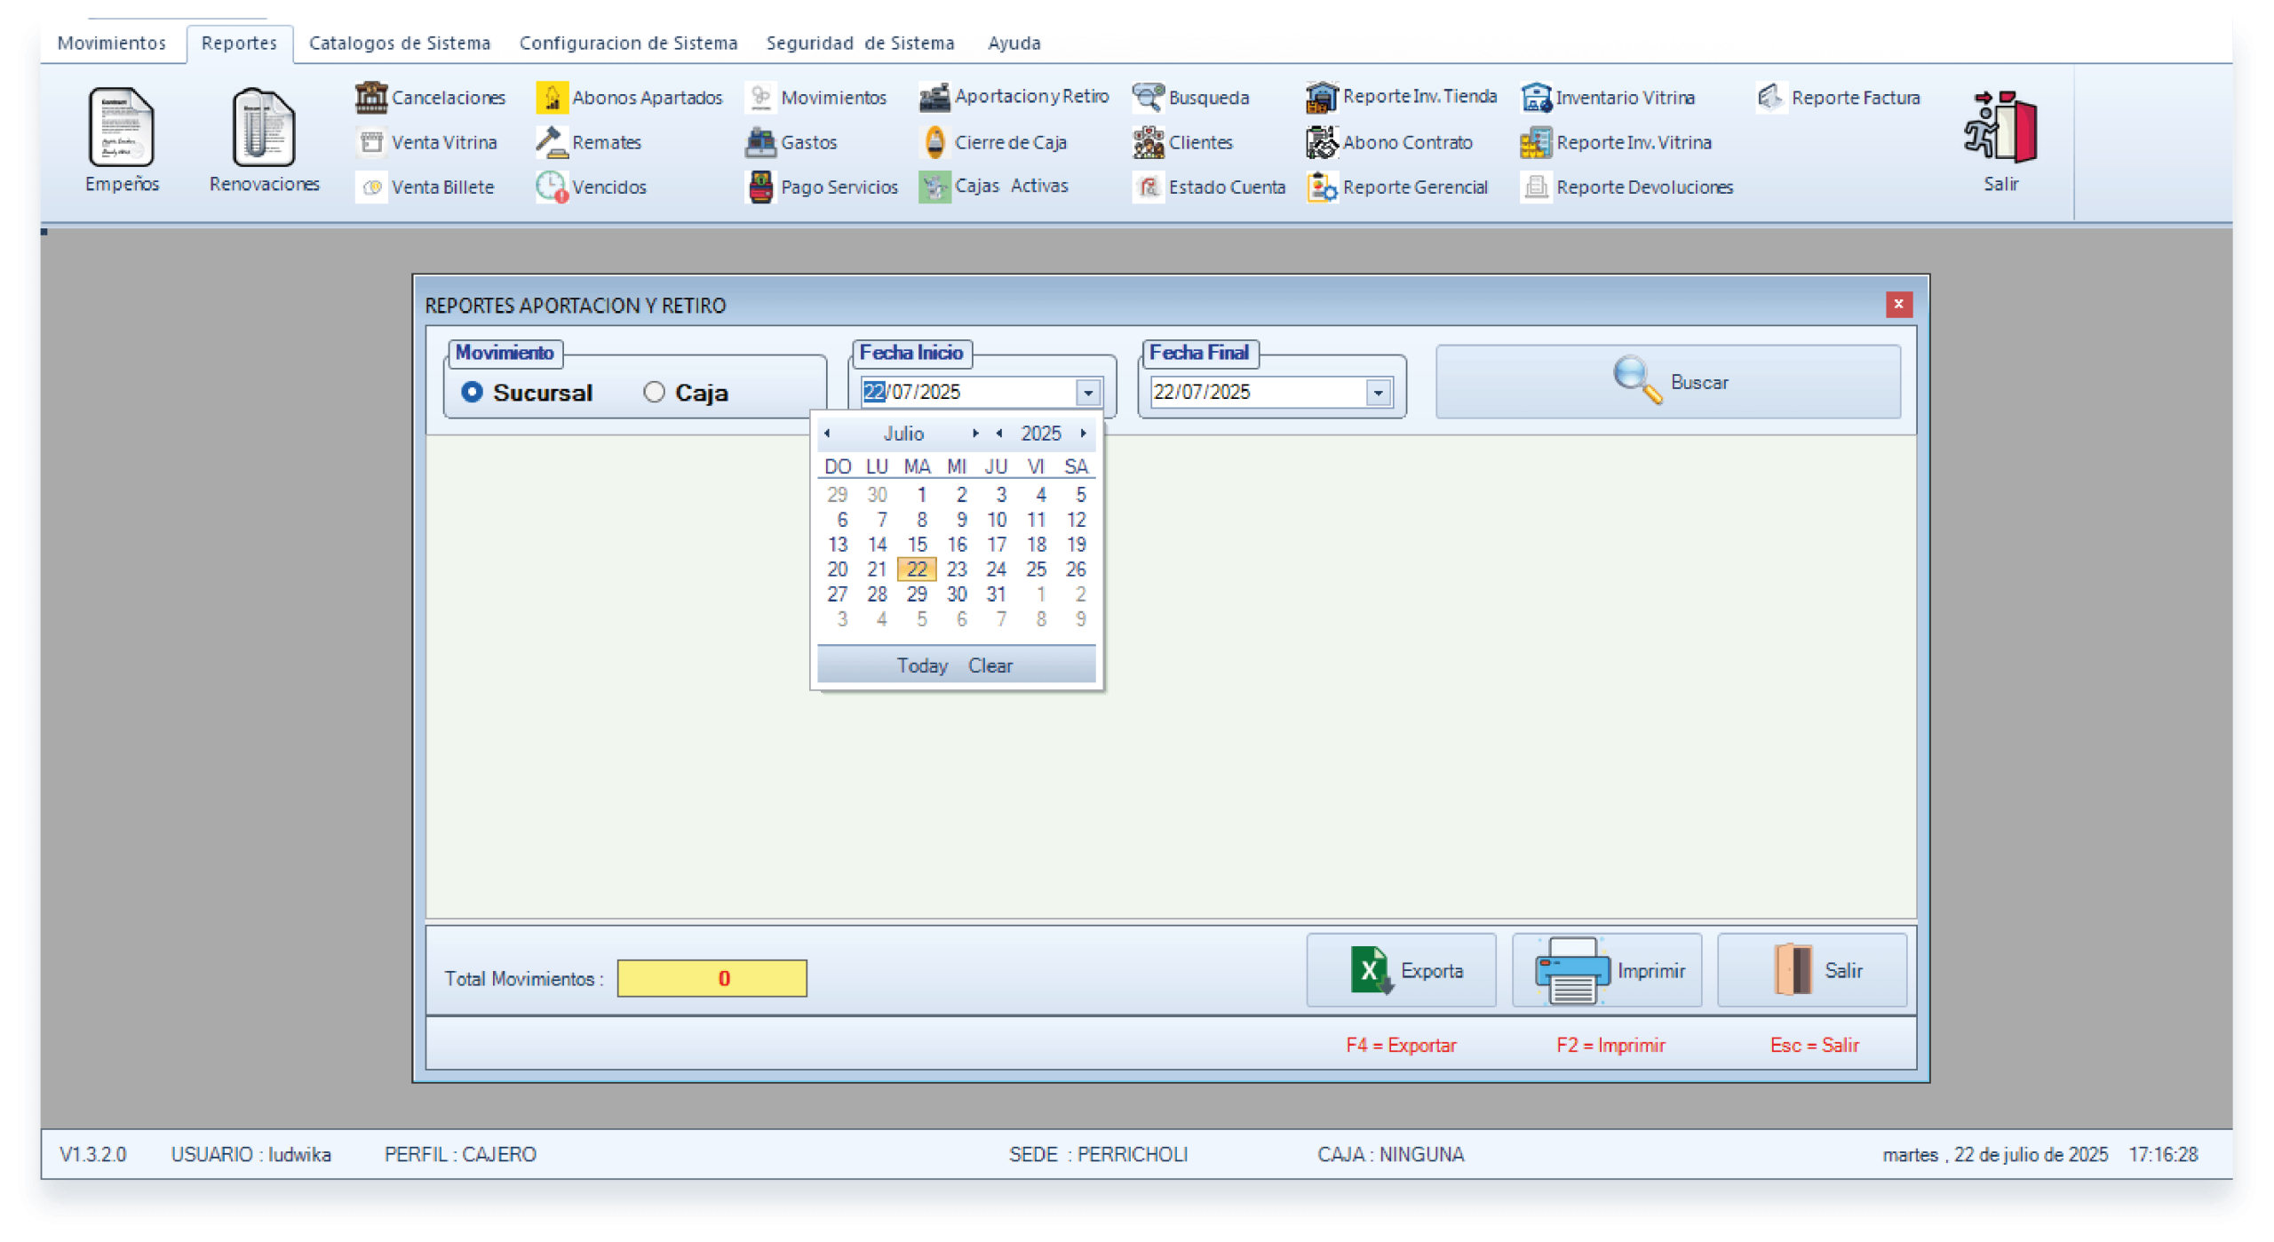2274x1242 pixels.
Task: Open the Renovaciones report icon
Action: 264,129
